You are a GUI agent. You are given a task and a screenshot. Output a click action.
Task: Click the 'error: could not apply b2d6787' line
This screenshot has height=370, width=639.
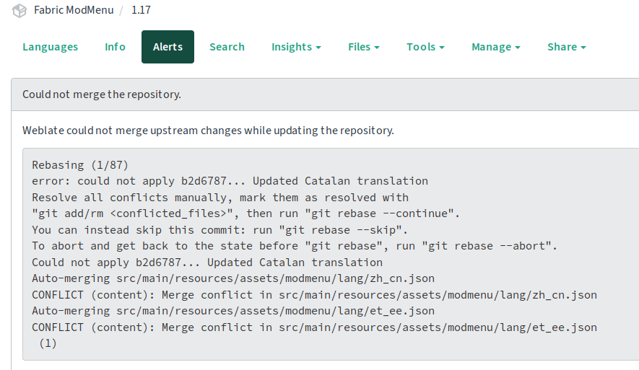pos(230,181)
